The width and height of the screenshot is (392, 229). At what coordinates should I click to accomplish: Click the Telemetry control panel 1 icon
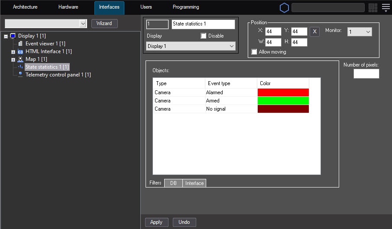click(x=20, y=75)
